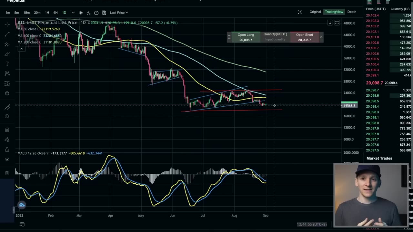Click the cloud logo on chart

click(x=22, y=205)
